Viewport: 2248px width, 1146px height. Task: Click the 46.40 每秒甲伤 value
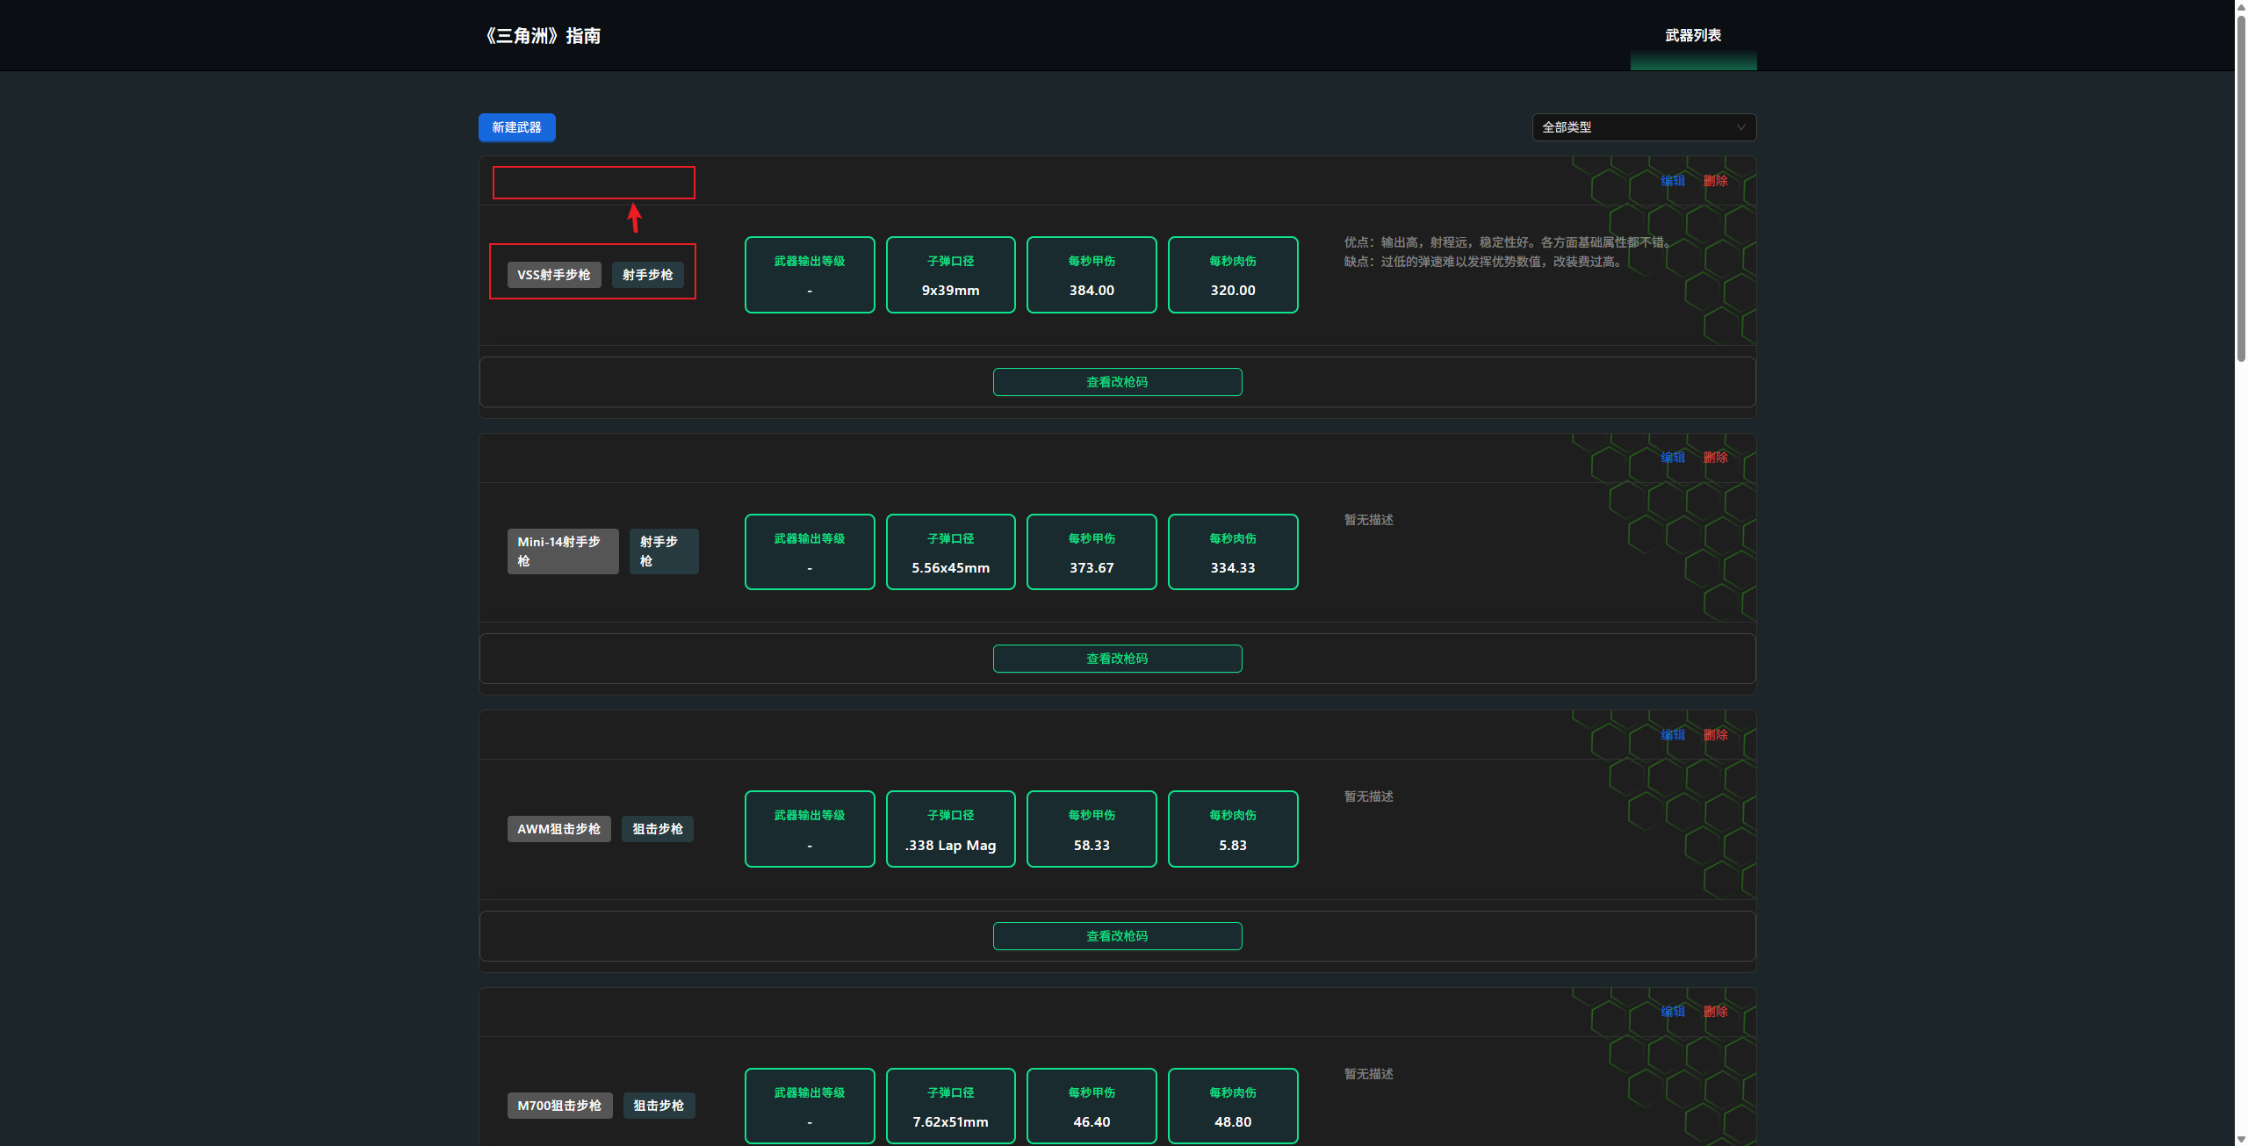pos(1092,1121)
